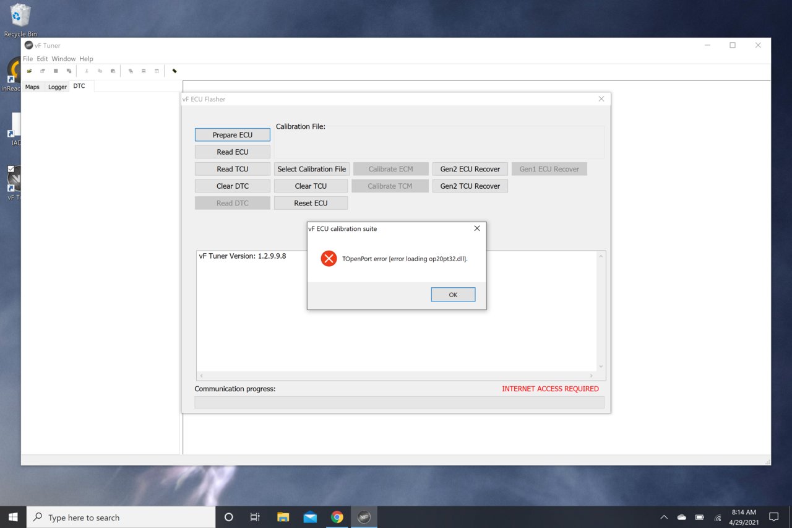The width and height of the screenshot is (792, 528).
Task: Click the Calibrate TCM button
Action: pyautogui.click(x=390, y=186)
